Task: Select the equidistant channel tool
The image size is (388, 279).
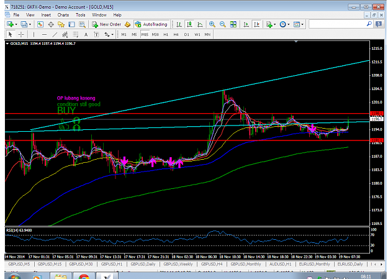Action: click(x=65, y=34)
